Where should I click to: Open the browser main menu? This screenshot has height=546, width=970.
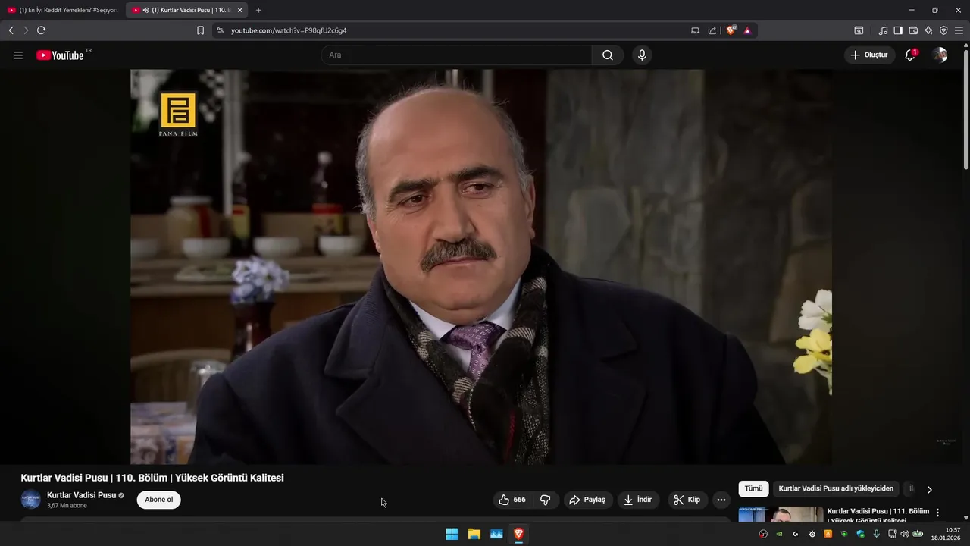pos(959,30)
